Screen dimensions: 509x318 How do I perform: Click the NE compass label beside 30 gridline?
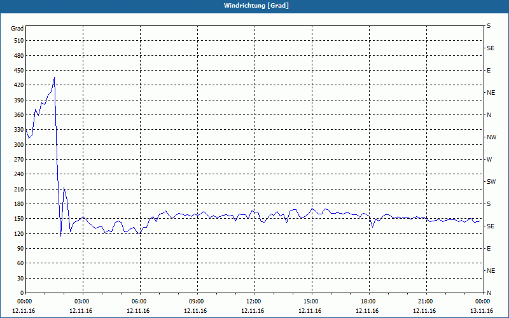click(x=491, y=271)
